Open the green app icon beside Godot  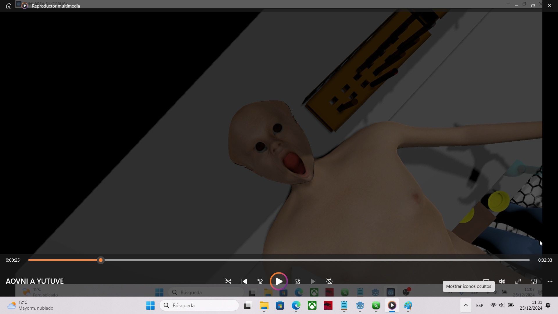click(x=376, y=306)
